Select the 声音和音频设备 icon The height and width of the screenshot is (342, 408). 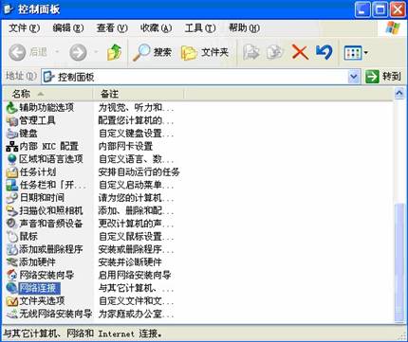(x=12, y=224)
